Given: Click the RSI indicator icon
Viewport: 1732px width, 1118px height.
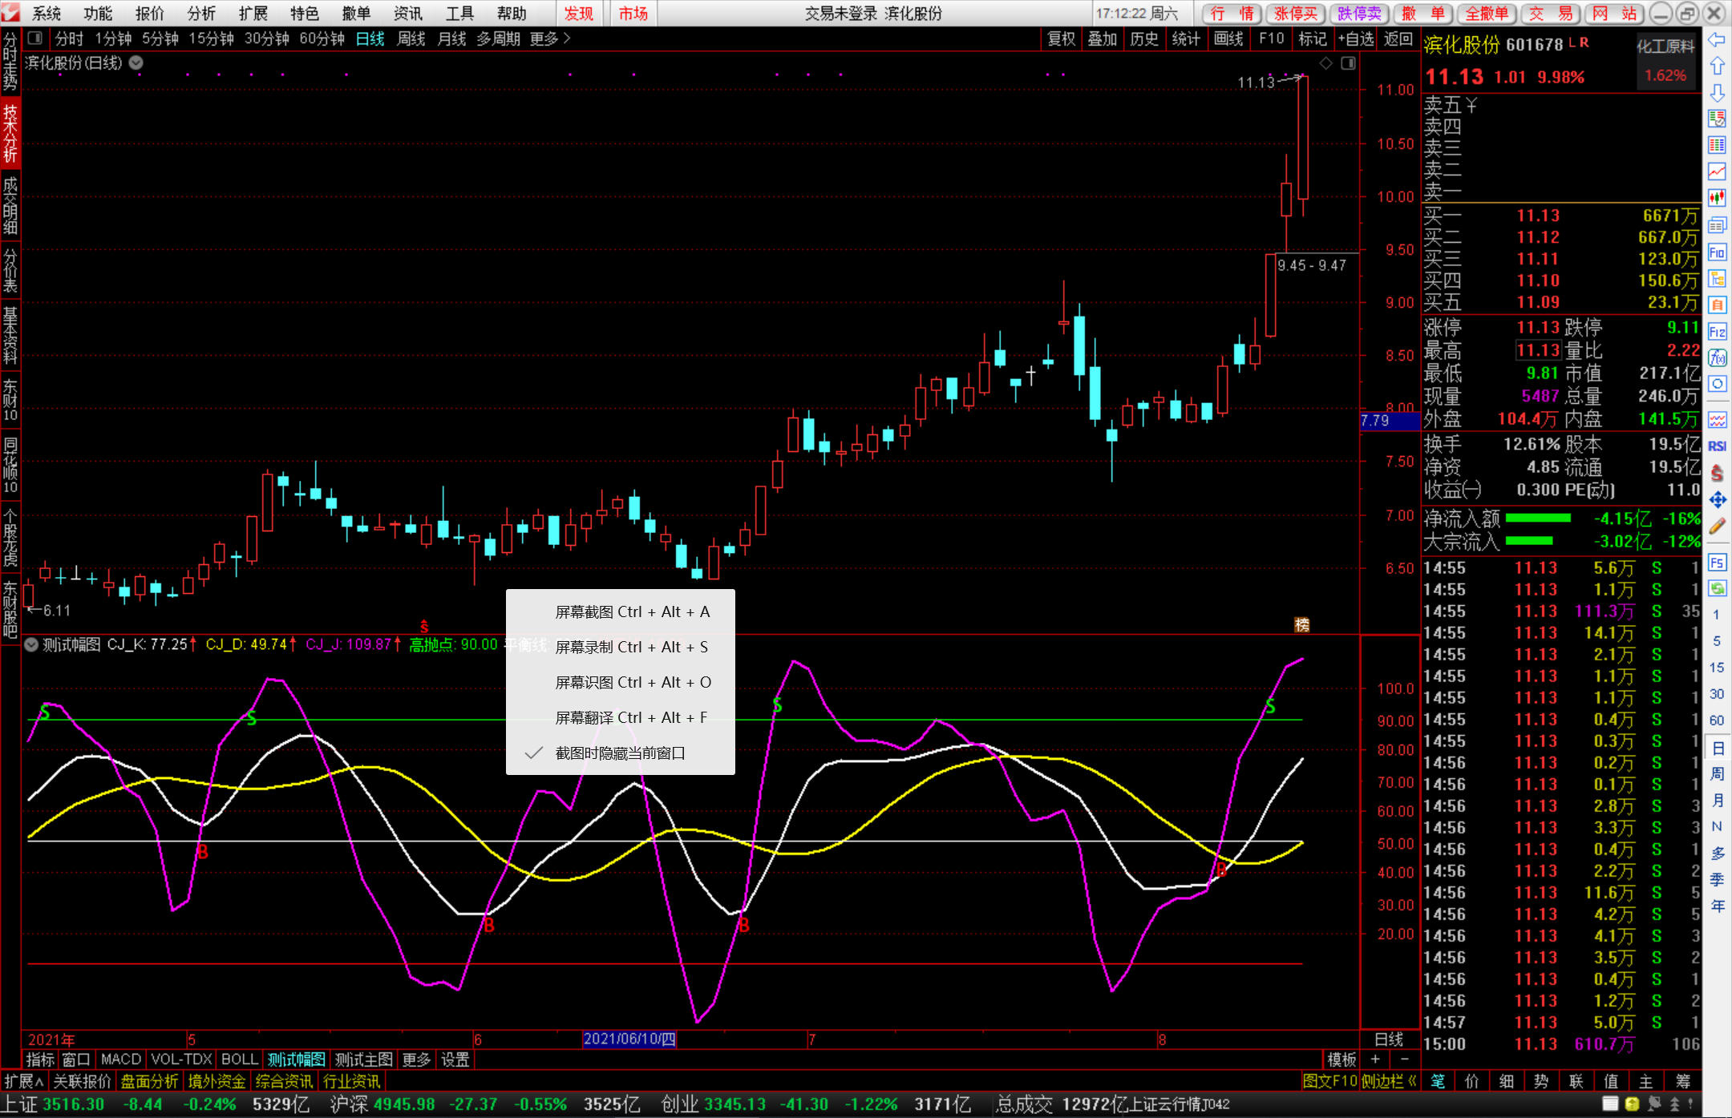Looking at the screenshot, I should coord(1717,446).
